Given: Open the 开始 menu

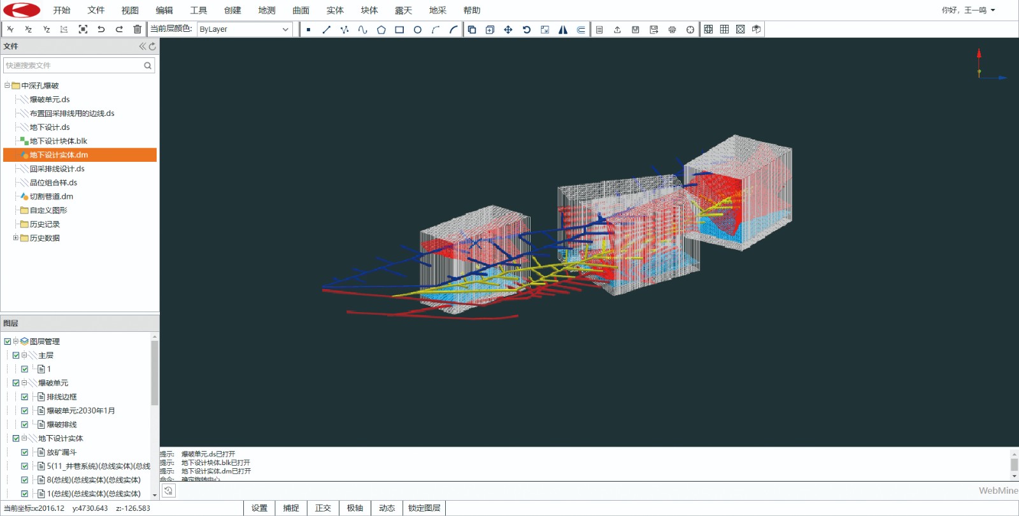Looking at the screenshot, I should (x=62, y=10).
